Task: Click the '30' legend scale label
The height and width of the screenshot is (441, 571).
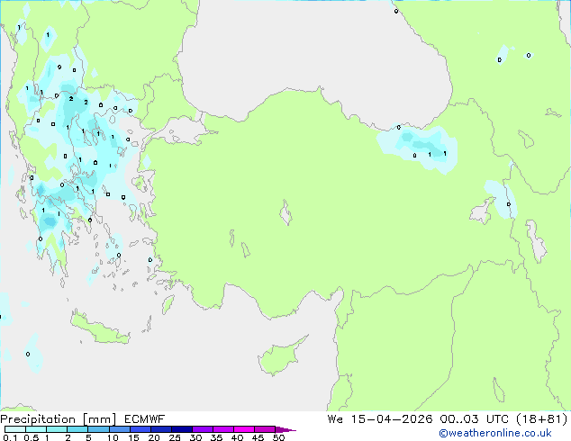Action: (195, 437)
